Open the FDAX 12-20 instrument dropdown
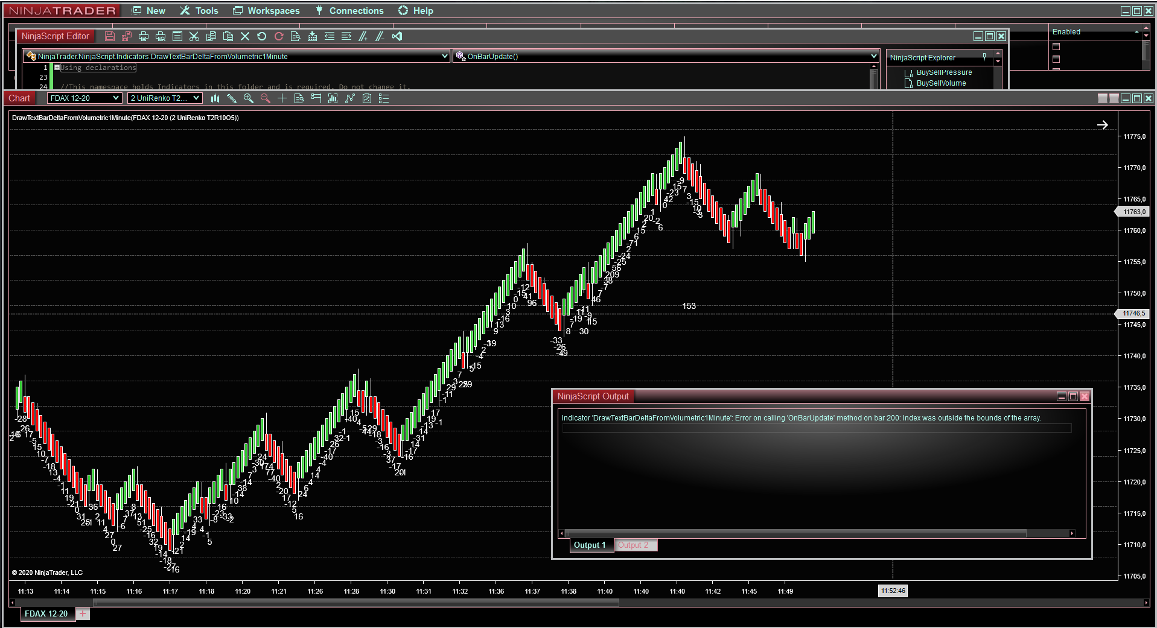The image size is (1157, 628). [x=84, y=98]
